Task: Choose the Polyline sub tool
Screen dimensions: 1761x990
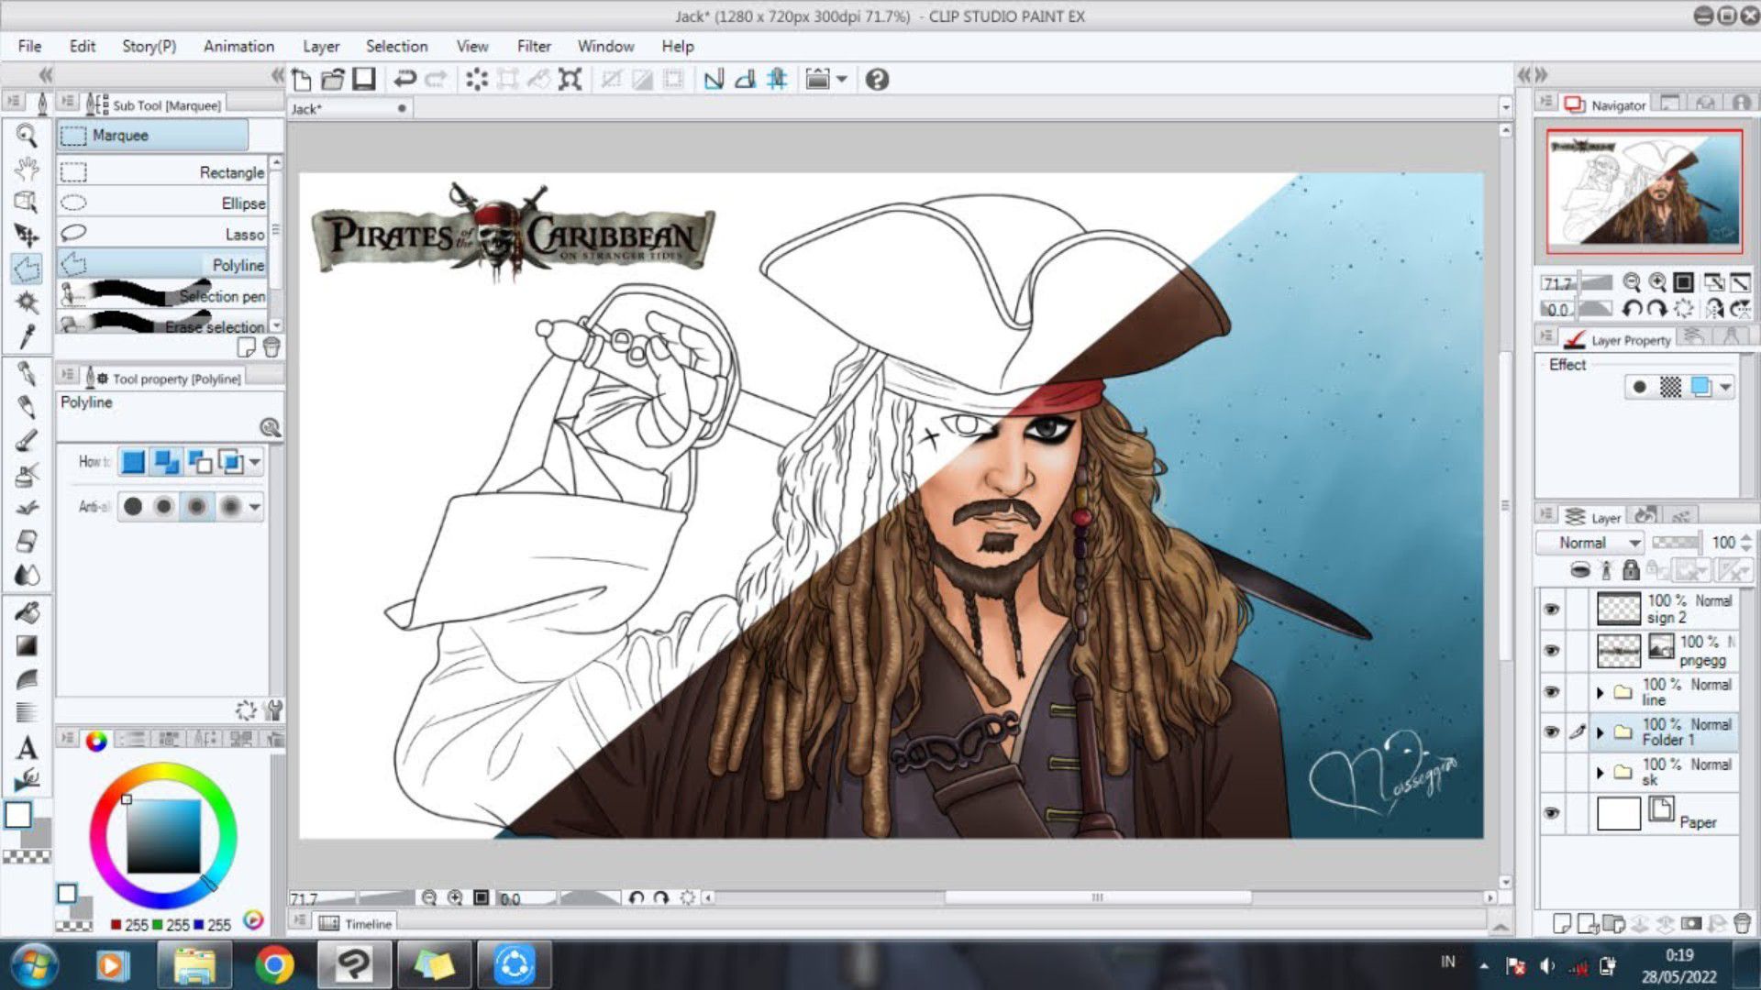Action: point(162,265)
